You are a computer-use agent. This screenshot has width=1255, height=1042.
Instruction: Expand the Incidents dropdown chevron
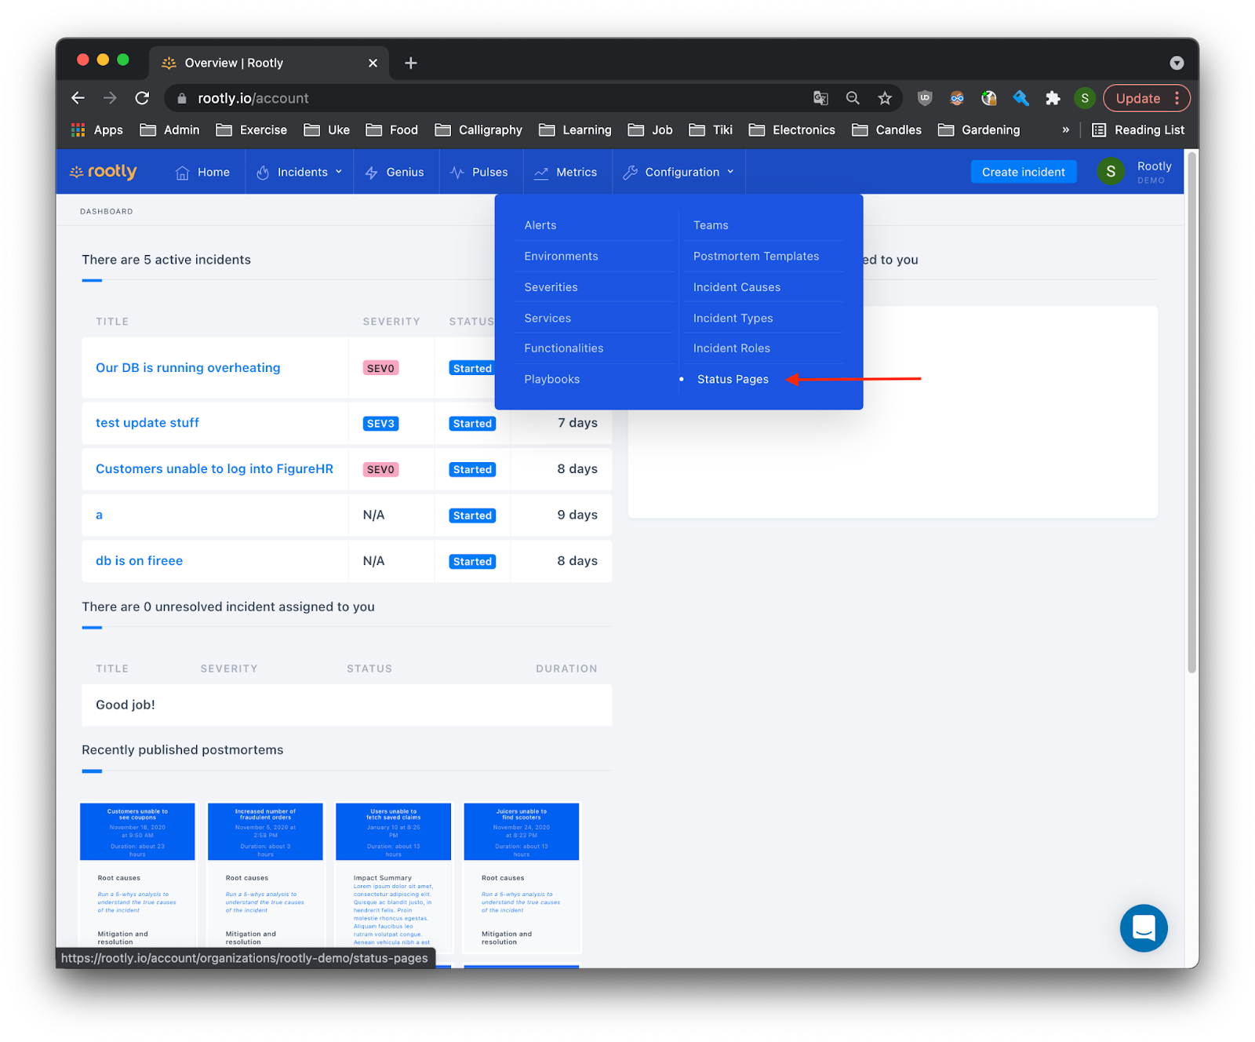pyautogui.click(x=339, y=172)
